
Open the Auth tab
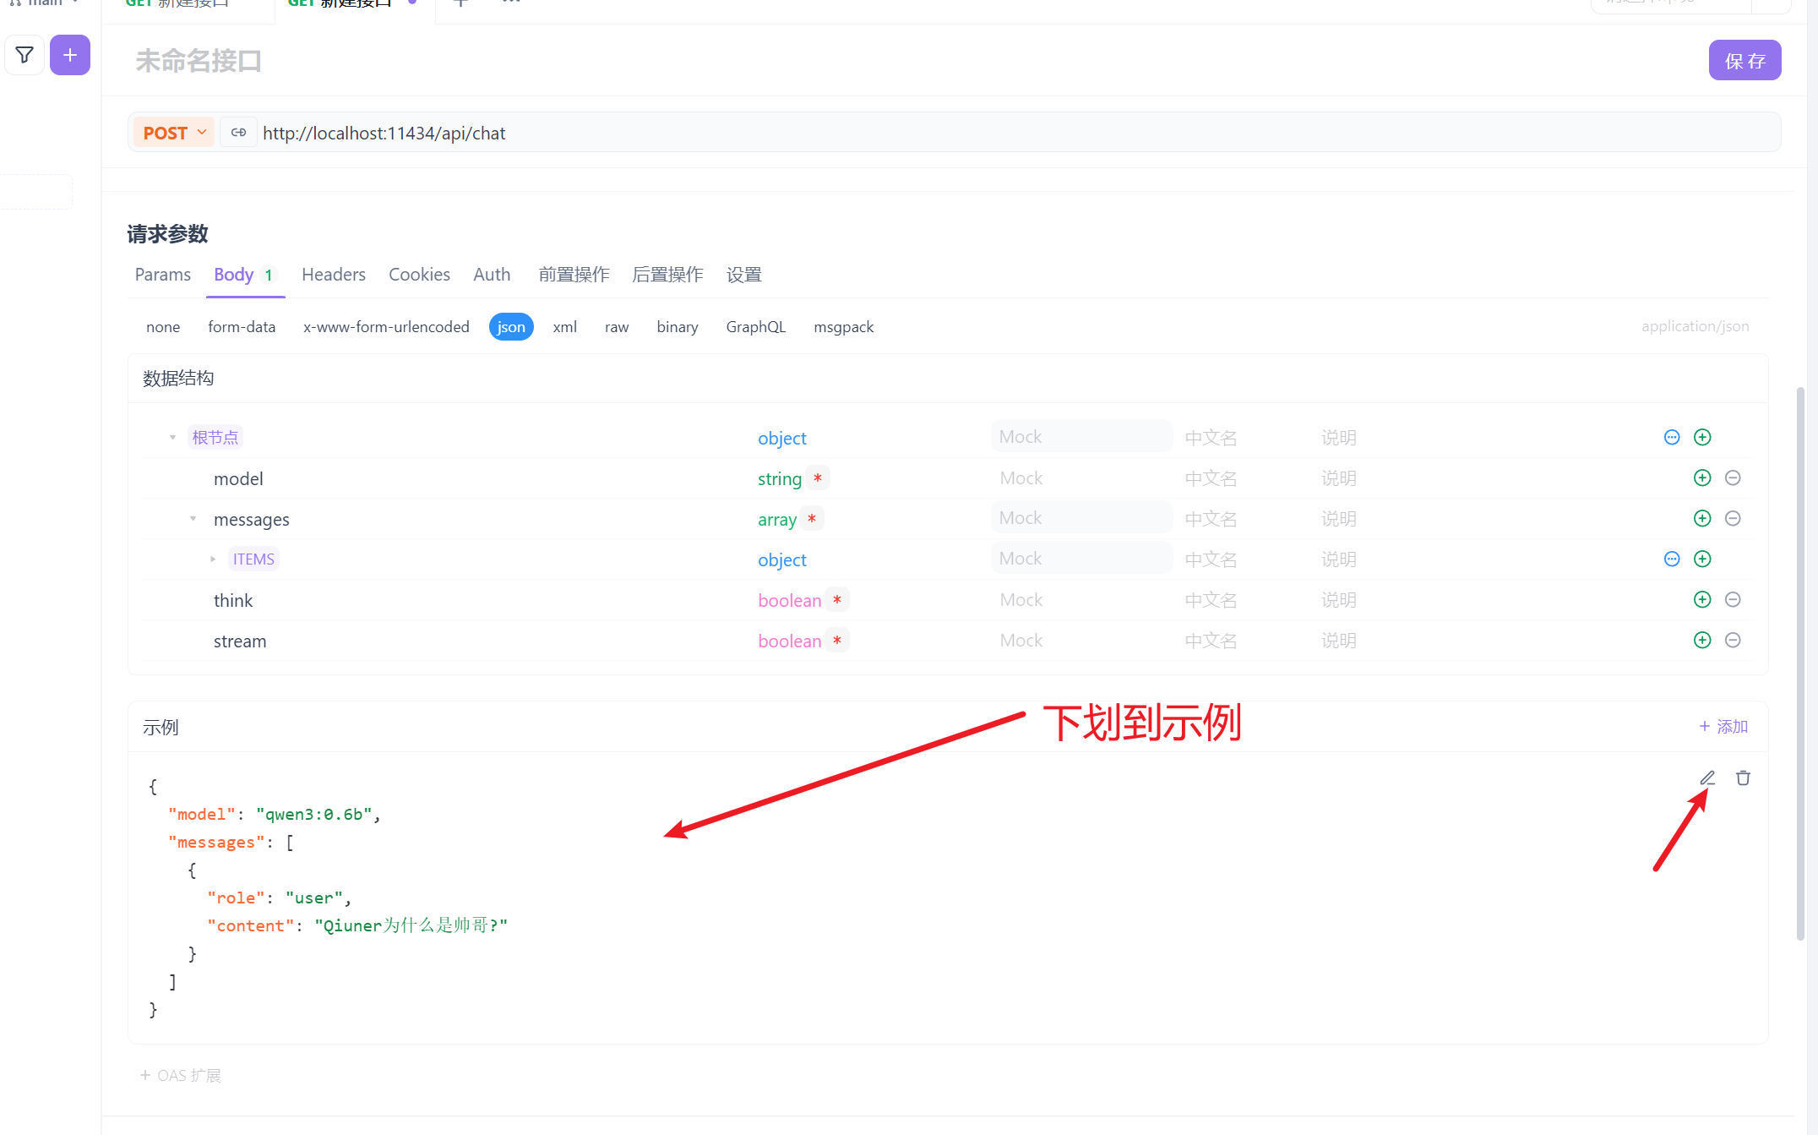492,275
